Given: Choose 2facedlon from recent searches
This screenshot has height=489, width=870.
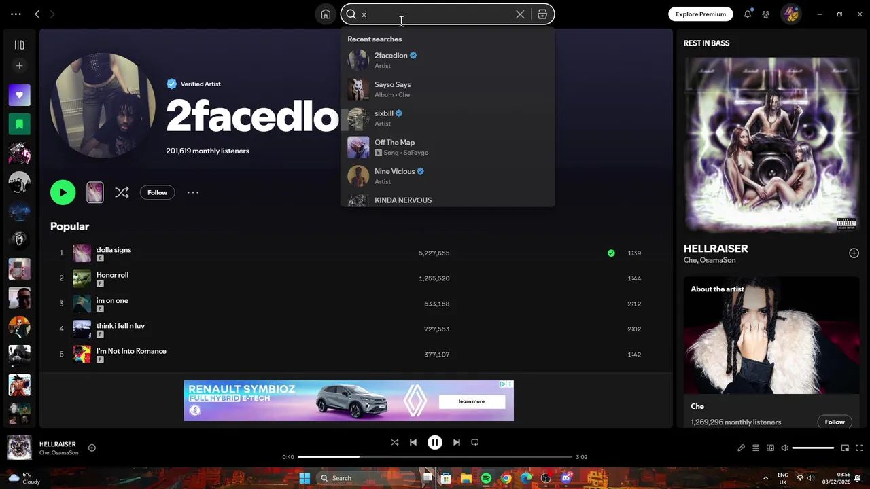Looking at the screenshot, I should [x=447, y=60].
